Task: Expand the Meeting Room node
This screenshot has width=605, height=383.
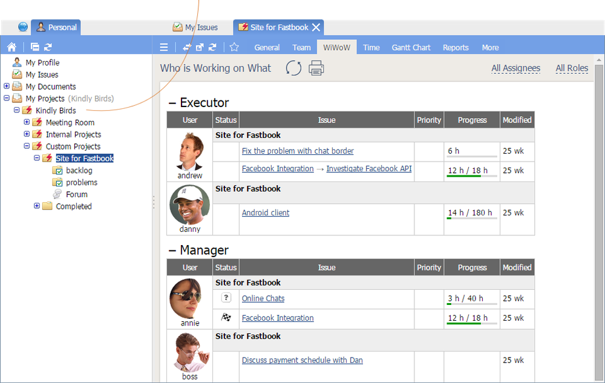Action: tap(27, 122)
